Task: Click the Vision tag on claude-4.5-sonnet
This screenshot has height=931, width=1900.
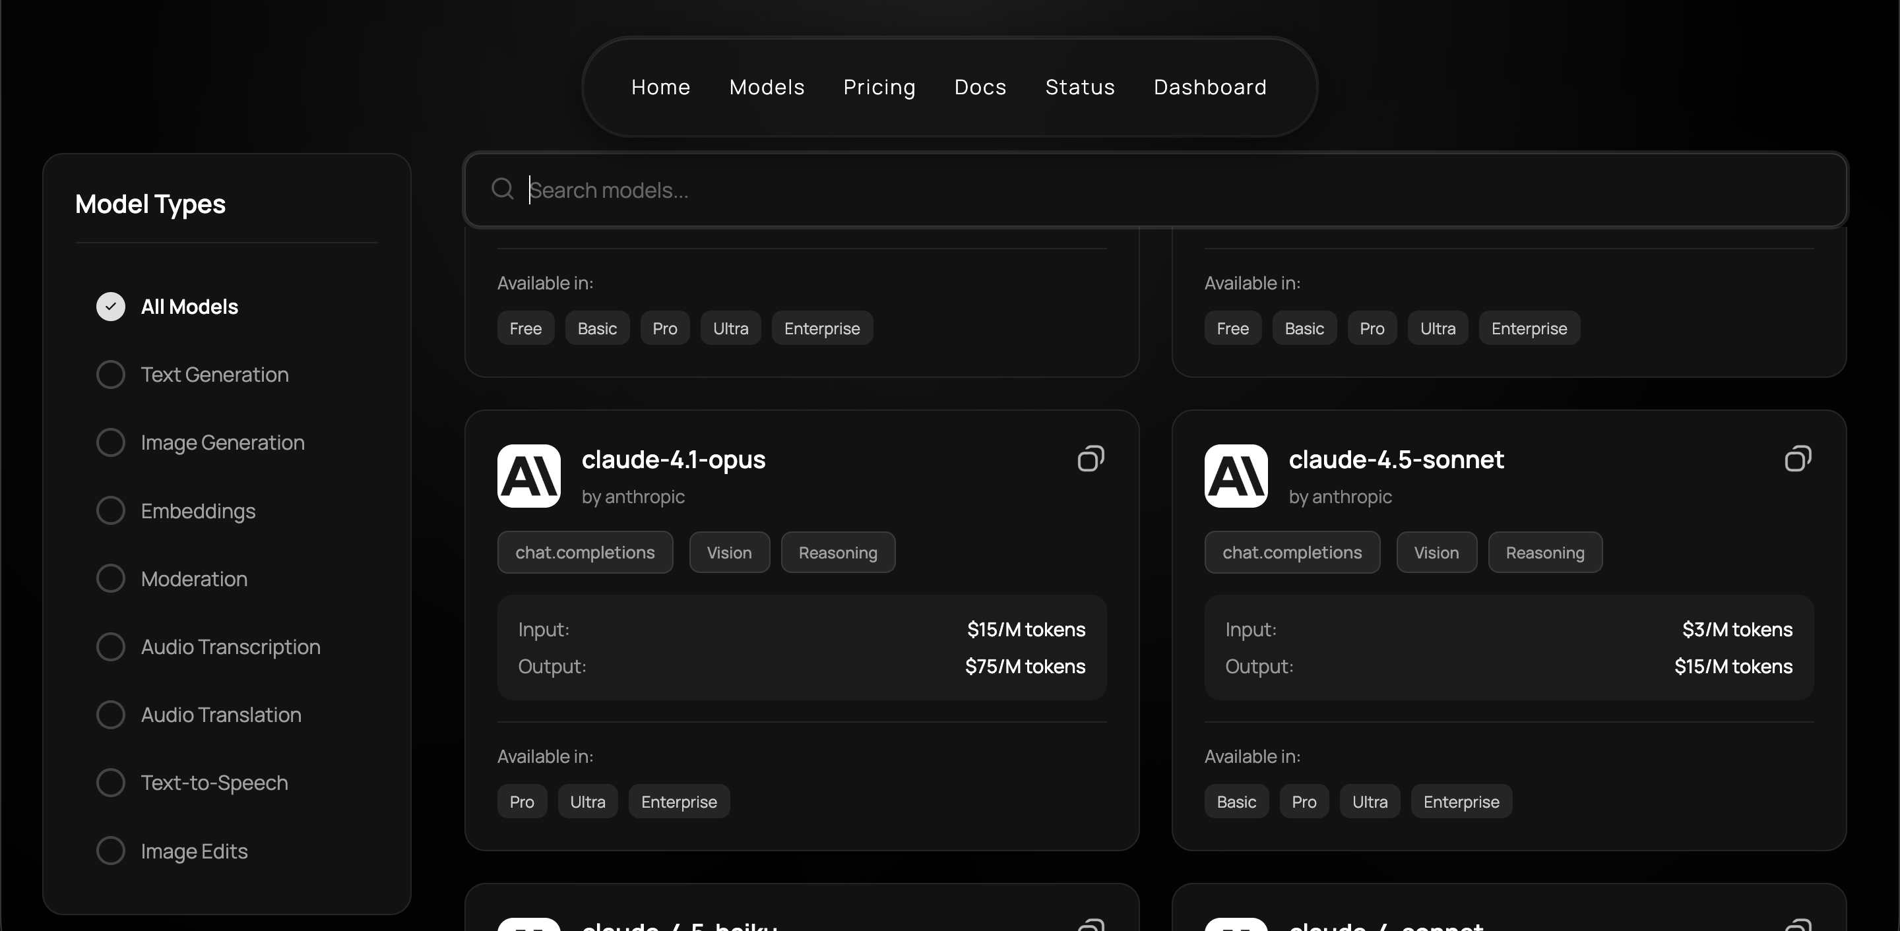Action: click(x=1436, y=553)
